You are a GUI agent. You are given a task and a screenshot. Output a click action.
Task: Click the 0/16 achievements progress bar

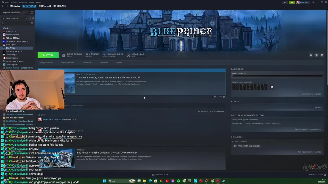(277, 76)
